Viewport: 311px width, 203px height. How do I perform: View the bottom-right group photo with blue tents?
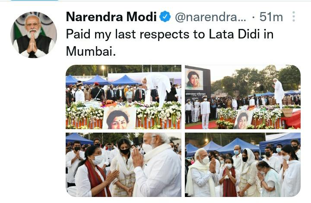pyautogui.click(x=243, y=165)
